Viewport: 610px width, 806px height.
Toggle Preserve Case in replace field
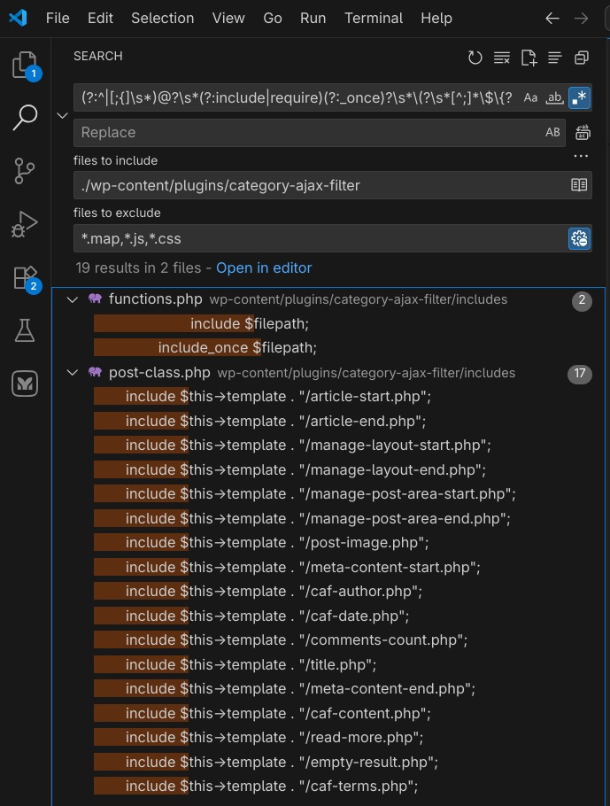tap(552, 133)
